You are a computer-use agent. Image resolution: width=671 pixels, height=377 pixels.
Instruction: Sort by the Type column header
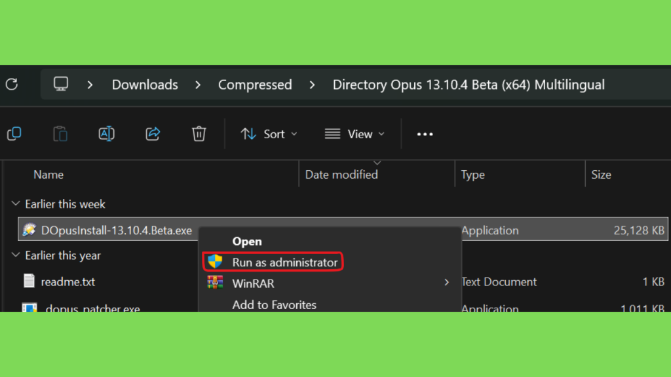(x=473, y=175)
